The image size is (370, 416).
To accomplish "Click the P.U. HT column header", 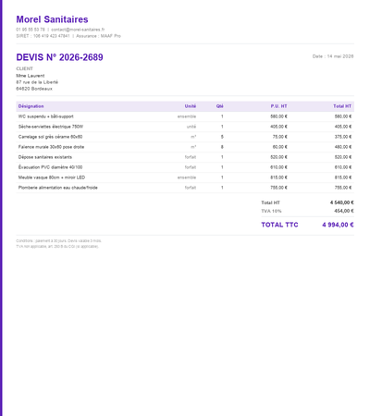I will [x=278, y=106].
